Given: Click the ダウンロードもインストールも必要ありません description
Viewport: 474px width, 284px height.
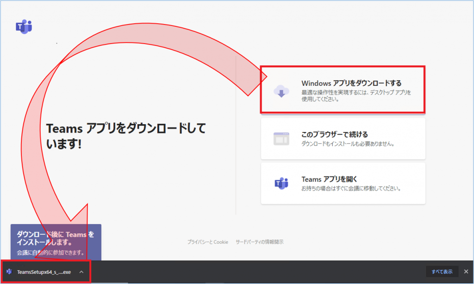Looking at the screenshot, I should [x=348, y=144].
